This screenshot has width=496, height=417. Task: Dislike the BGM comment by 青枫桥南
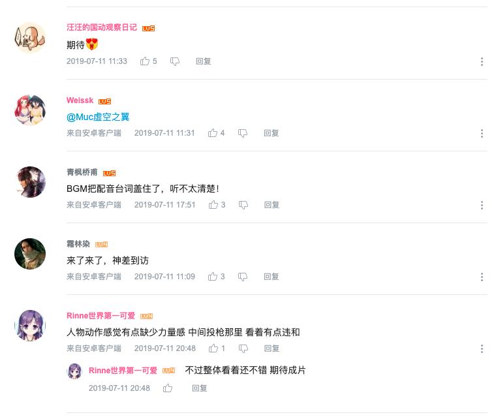click(x=243, y=205)
